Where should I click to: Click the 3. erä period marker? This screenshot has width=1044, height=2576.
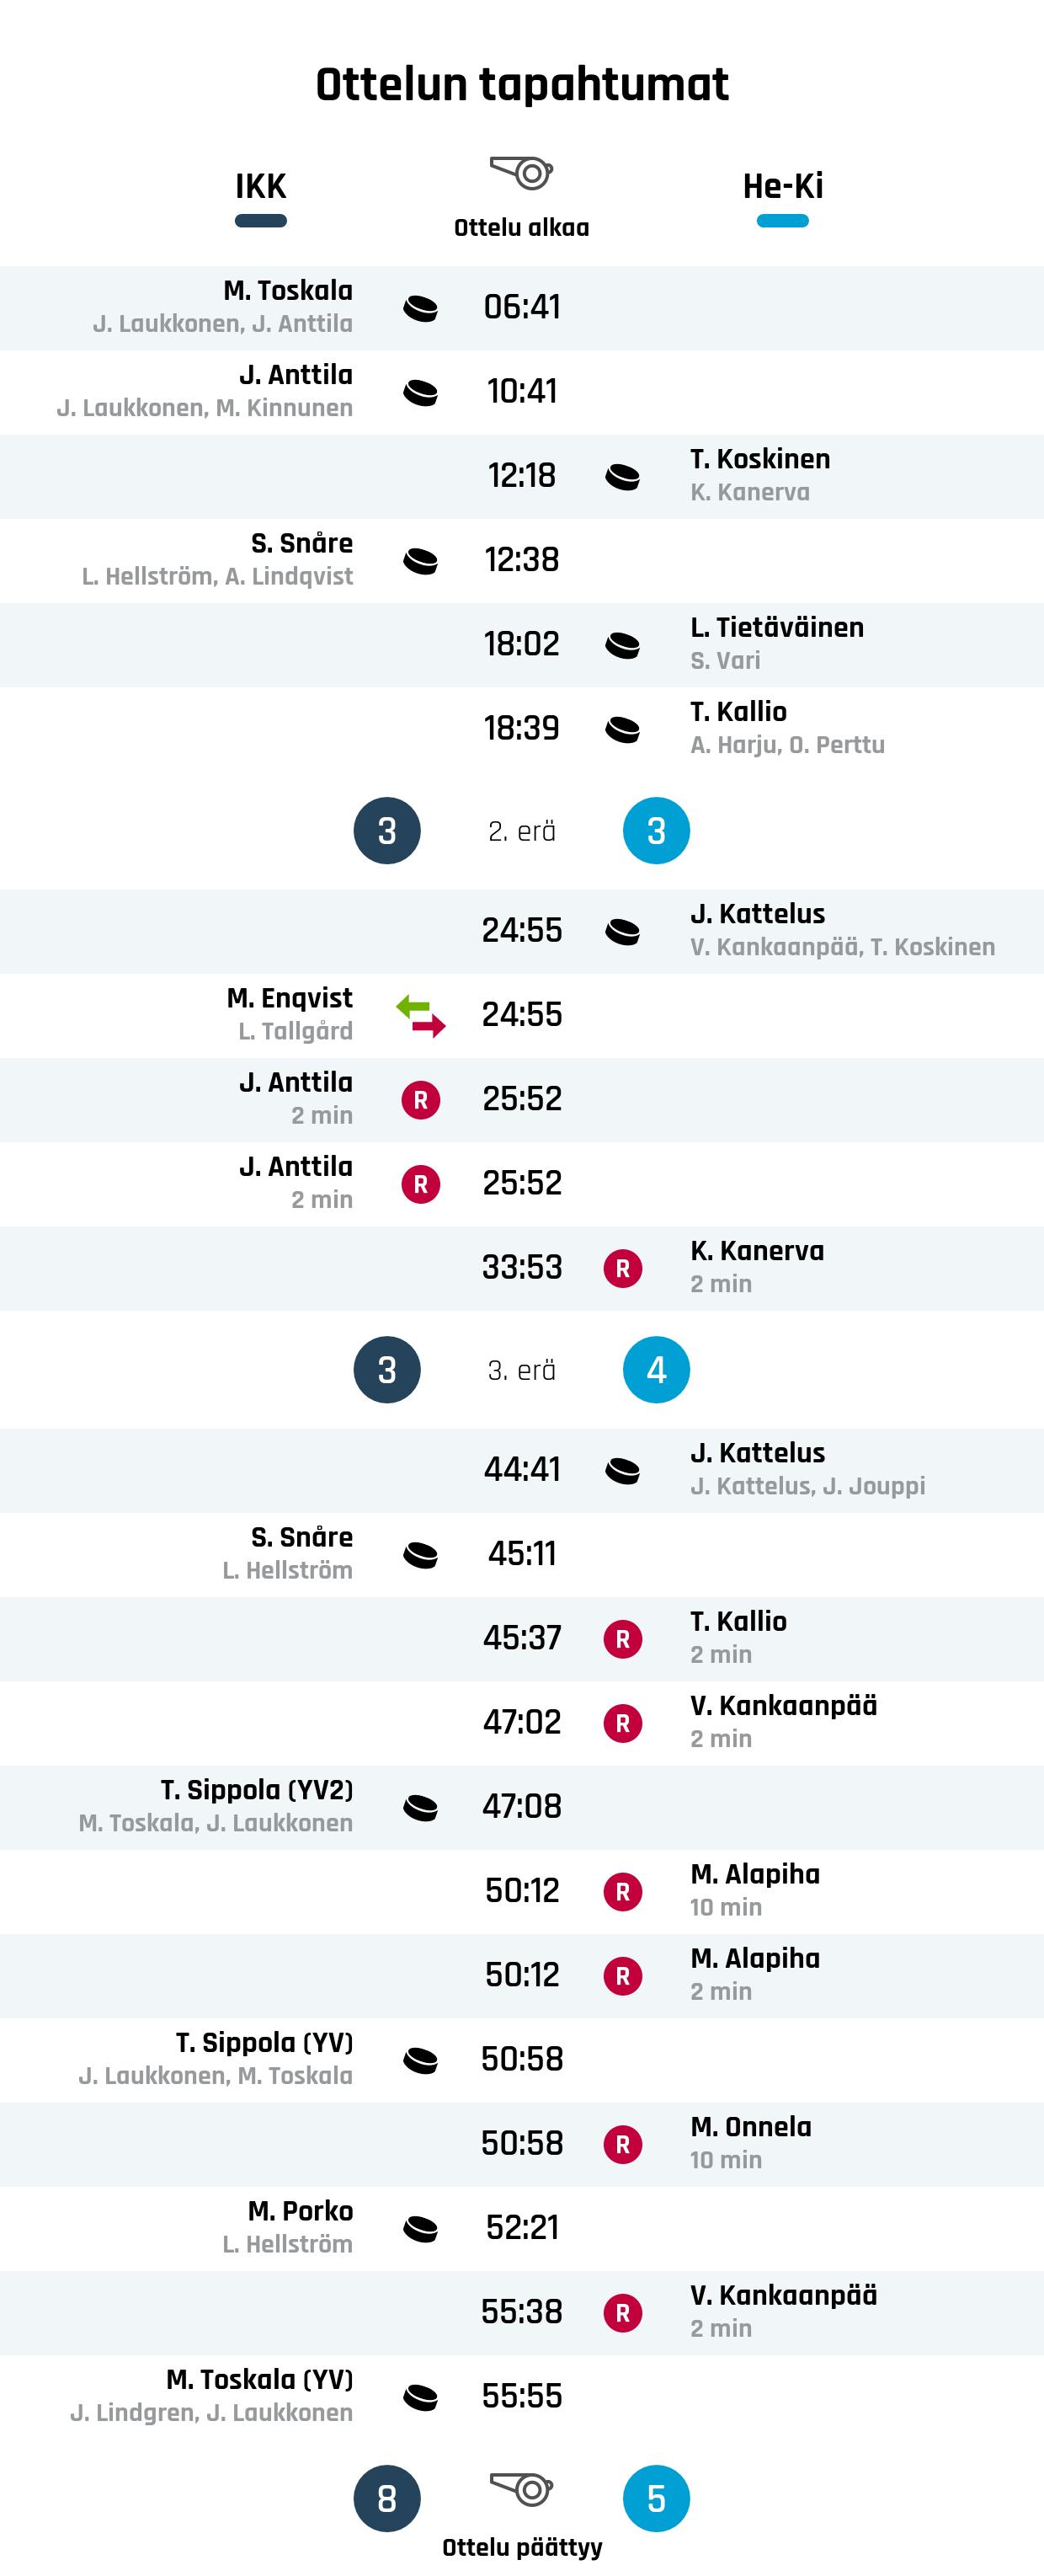(521, 1370)
